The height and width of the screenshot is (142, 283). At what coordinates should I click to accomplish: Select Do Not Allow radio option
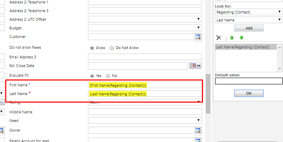pyautogui.click(x=112, y=48)
